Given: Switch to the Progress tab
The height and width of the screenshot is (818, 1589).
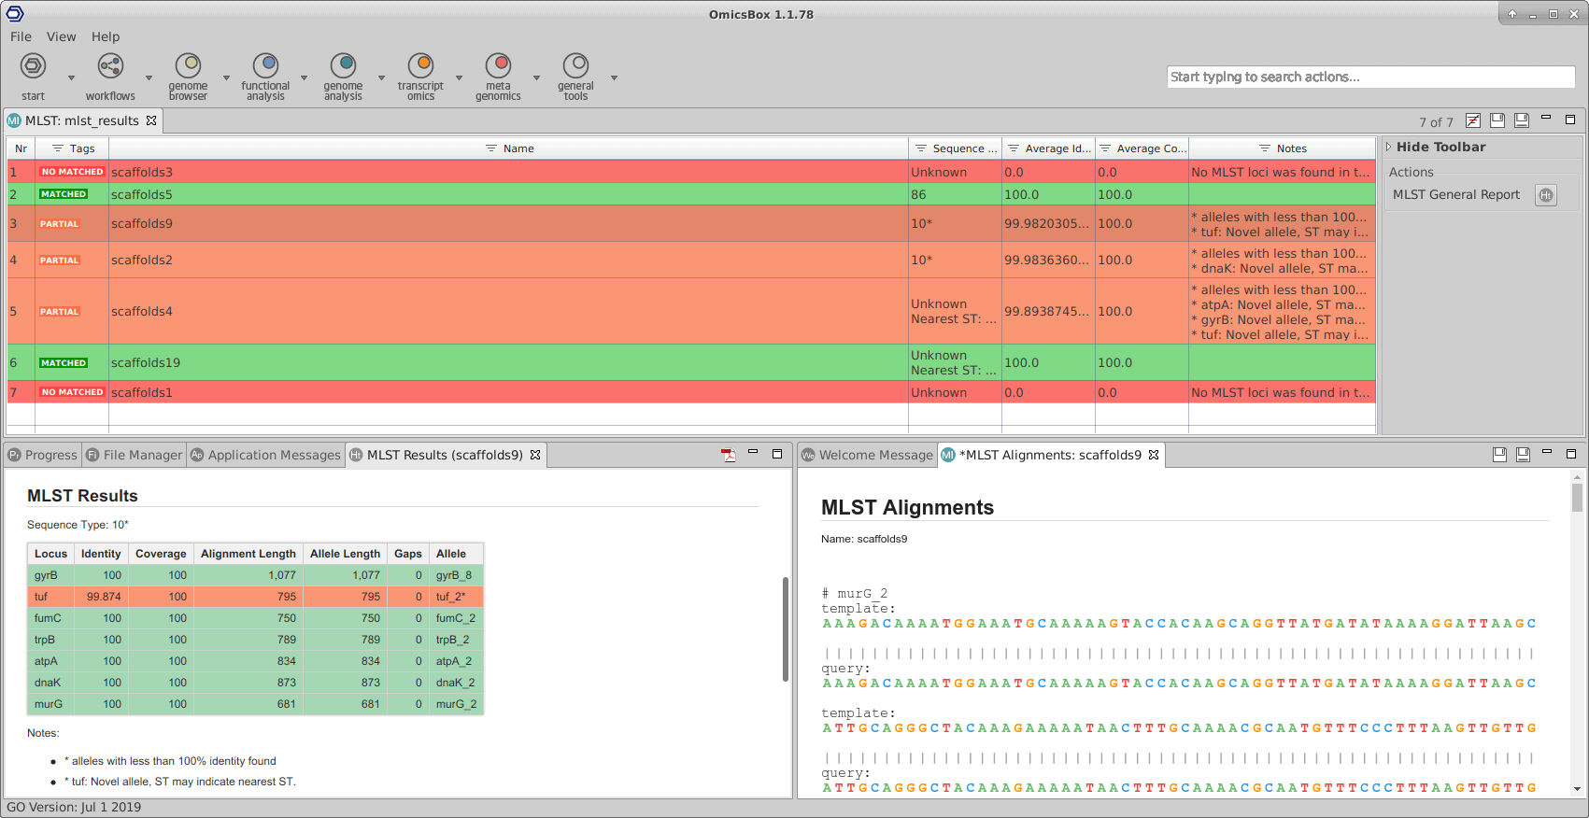Looking at the screenshot, I should pyautogui.click(x=42, y=455).
